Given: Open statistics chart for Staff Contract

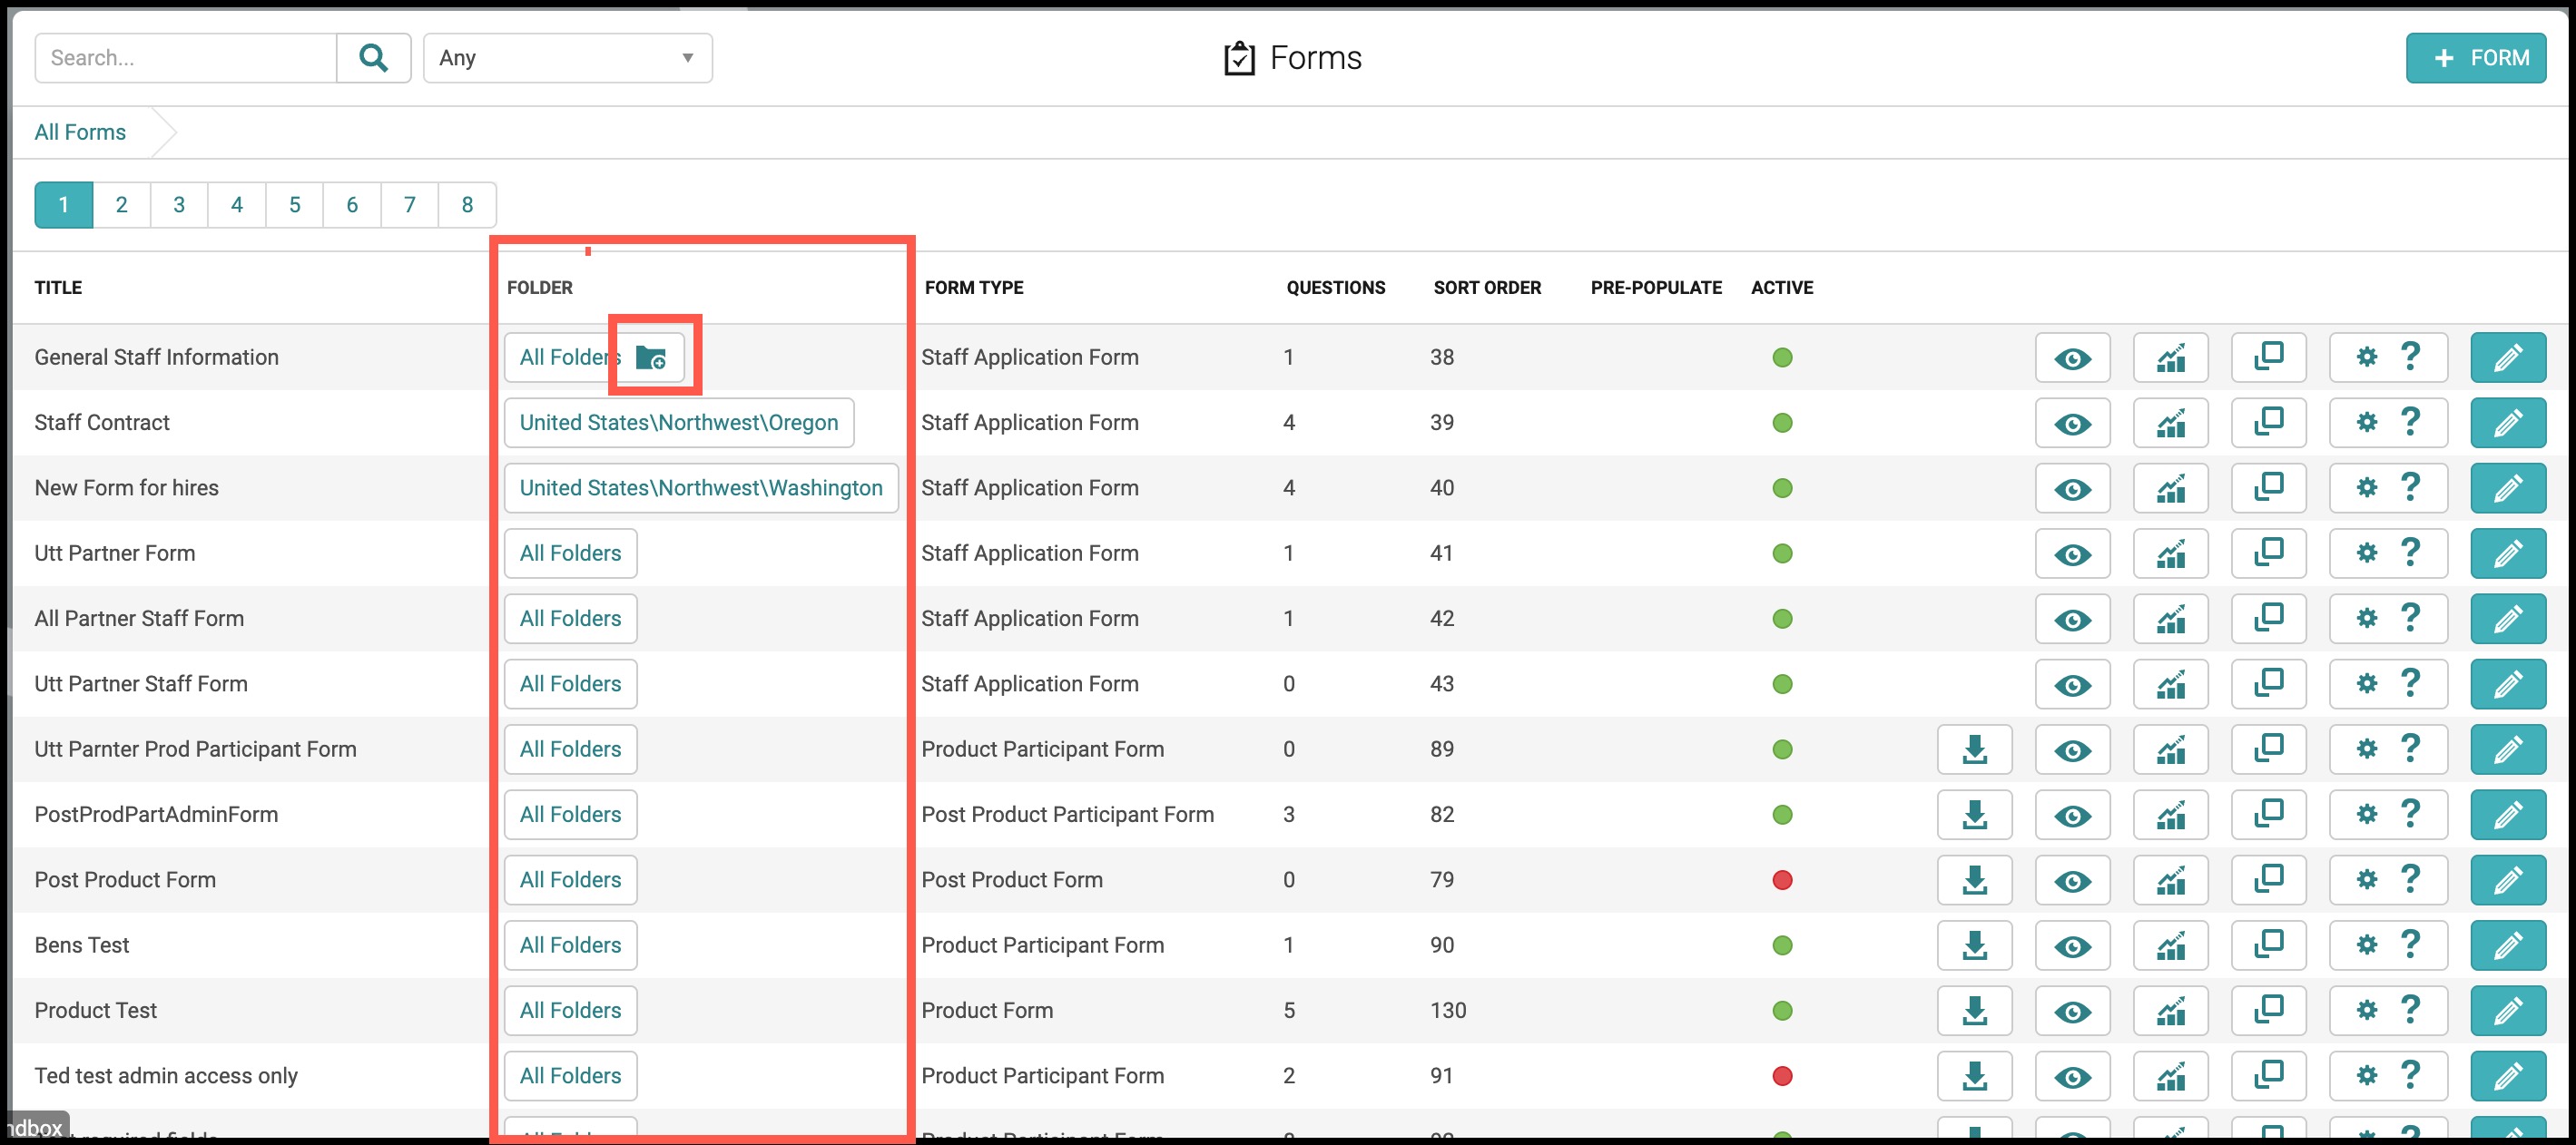Looking at the screenshot, I should (2170, 423).
